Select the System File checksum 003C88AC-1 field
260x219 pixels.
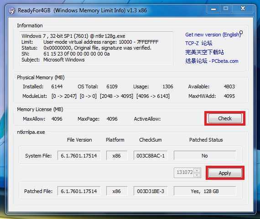tap(151, 155)
